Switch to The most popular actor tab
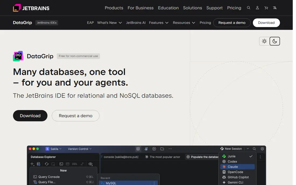 (x=163, y=157)
